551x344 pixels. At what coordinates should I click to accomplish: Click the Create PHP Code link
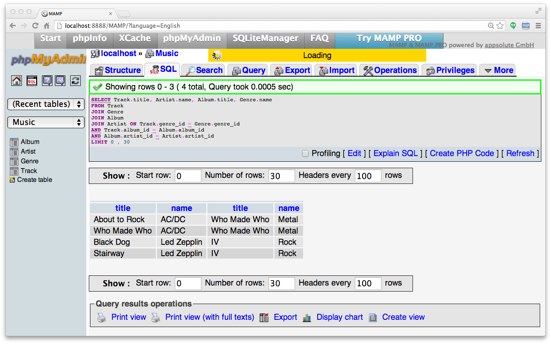[x=462, y=153]
